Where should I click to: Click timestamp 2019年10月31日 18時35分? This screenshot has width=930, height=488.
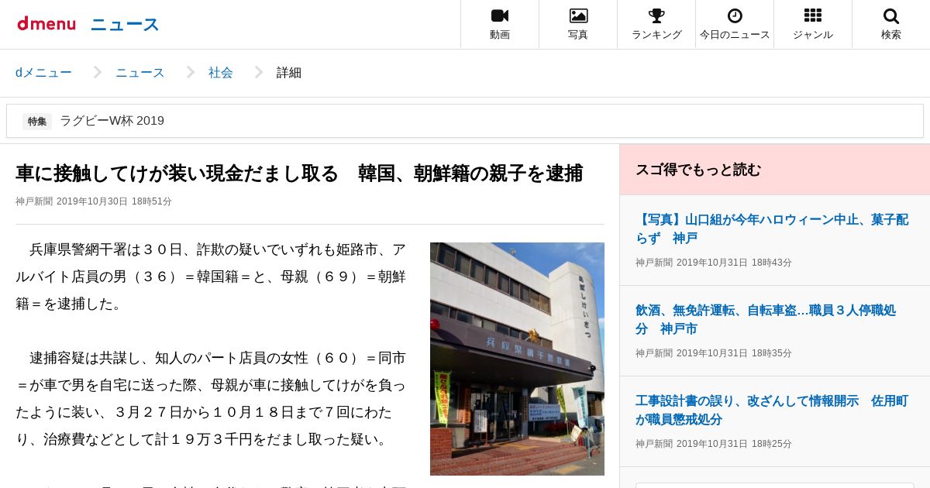734,353
